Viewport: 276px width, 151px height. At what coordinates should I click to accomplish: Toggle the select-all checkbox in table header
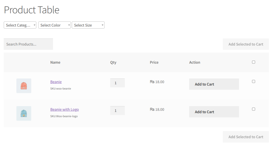pyautogui.click(x=254, y=62)
